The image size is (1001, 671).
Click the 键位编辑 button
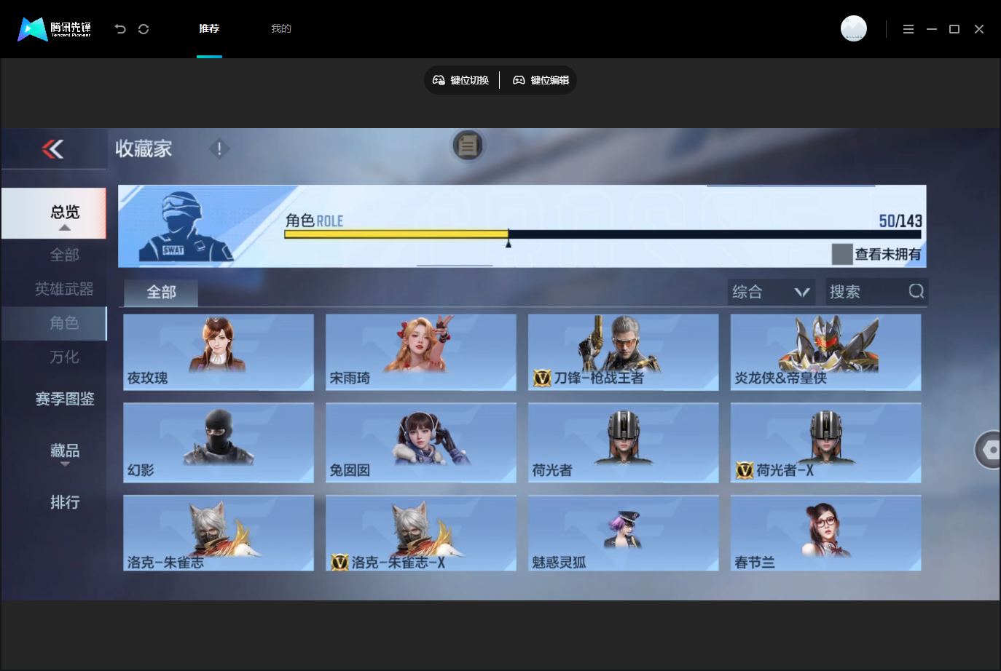pos(541,80)
